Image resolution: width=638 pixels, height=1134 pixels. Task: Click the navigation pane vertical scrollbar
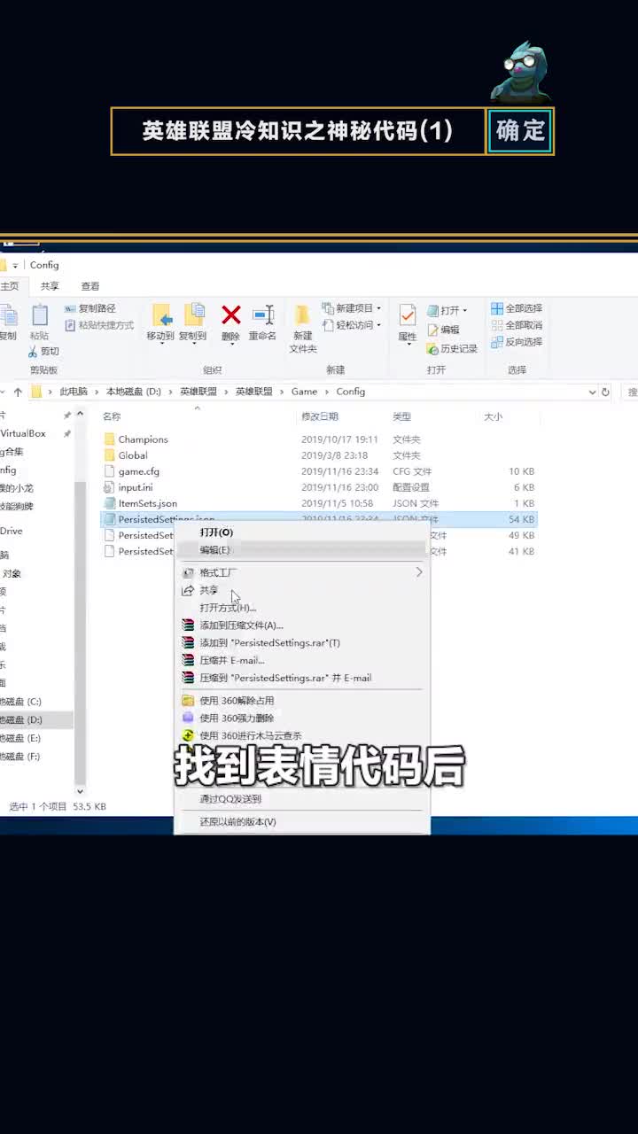point(80,602)
